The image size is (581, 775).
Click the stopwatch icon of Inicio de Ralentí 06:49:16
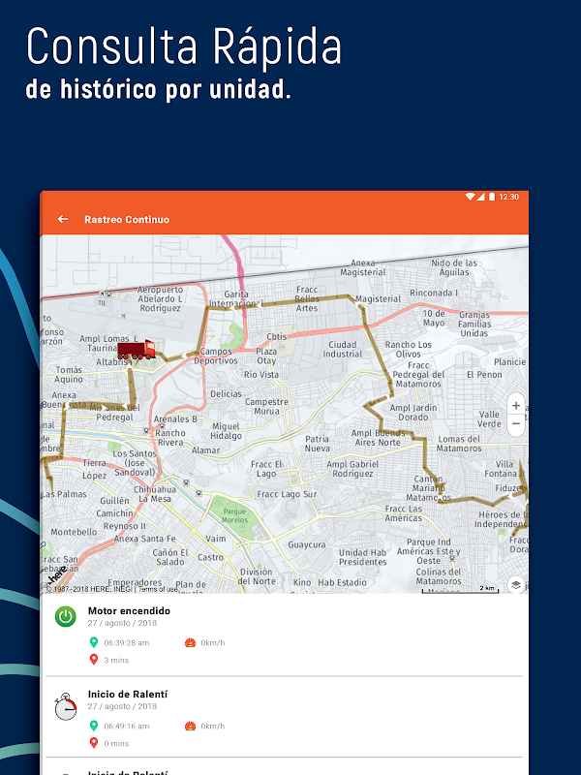[65, 706]
